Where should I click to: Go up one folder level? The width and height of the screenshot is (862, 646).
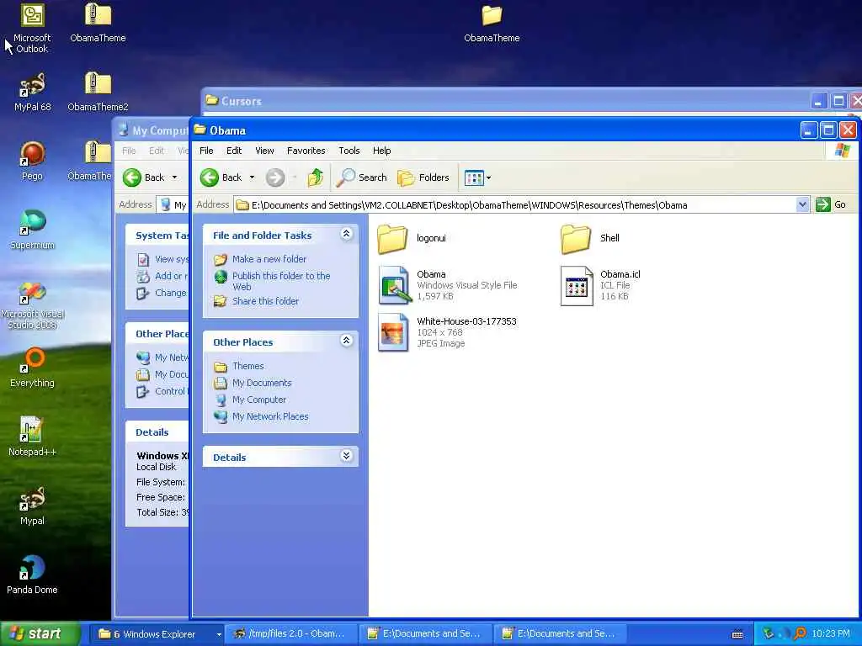click(x=315, y=177)
